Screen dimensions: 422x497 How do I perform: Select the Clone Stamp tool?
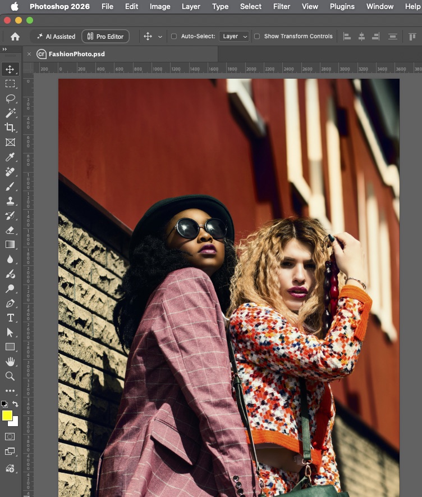point(10,201)
